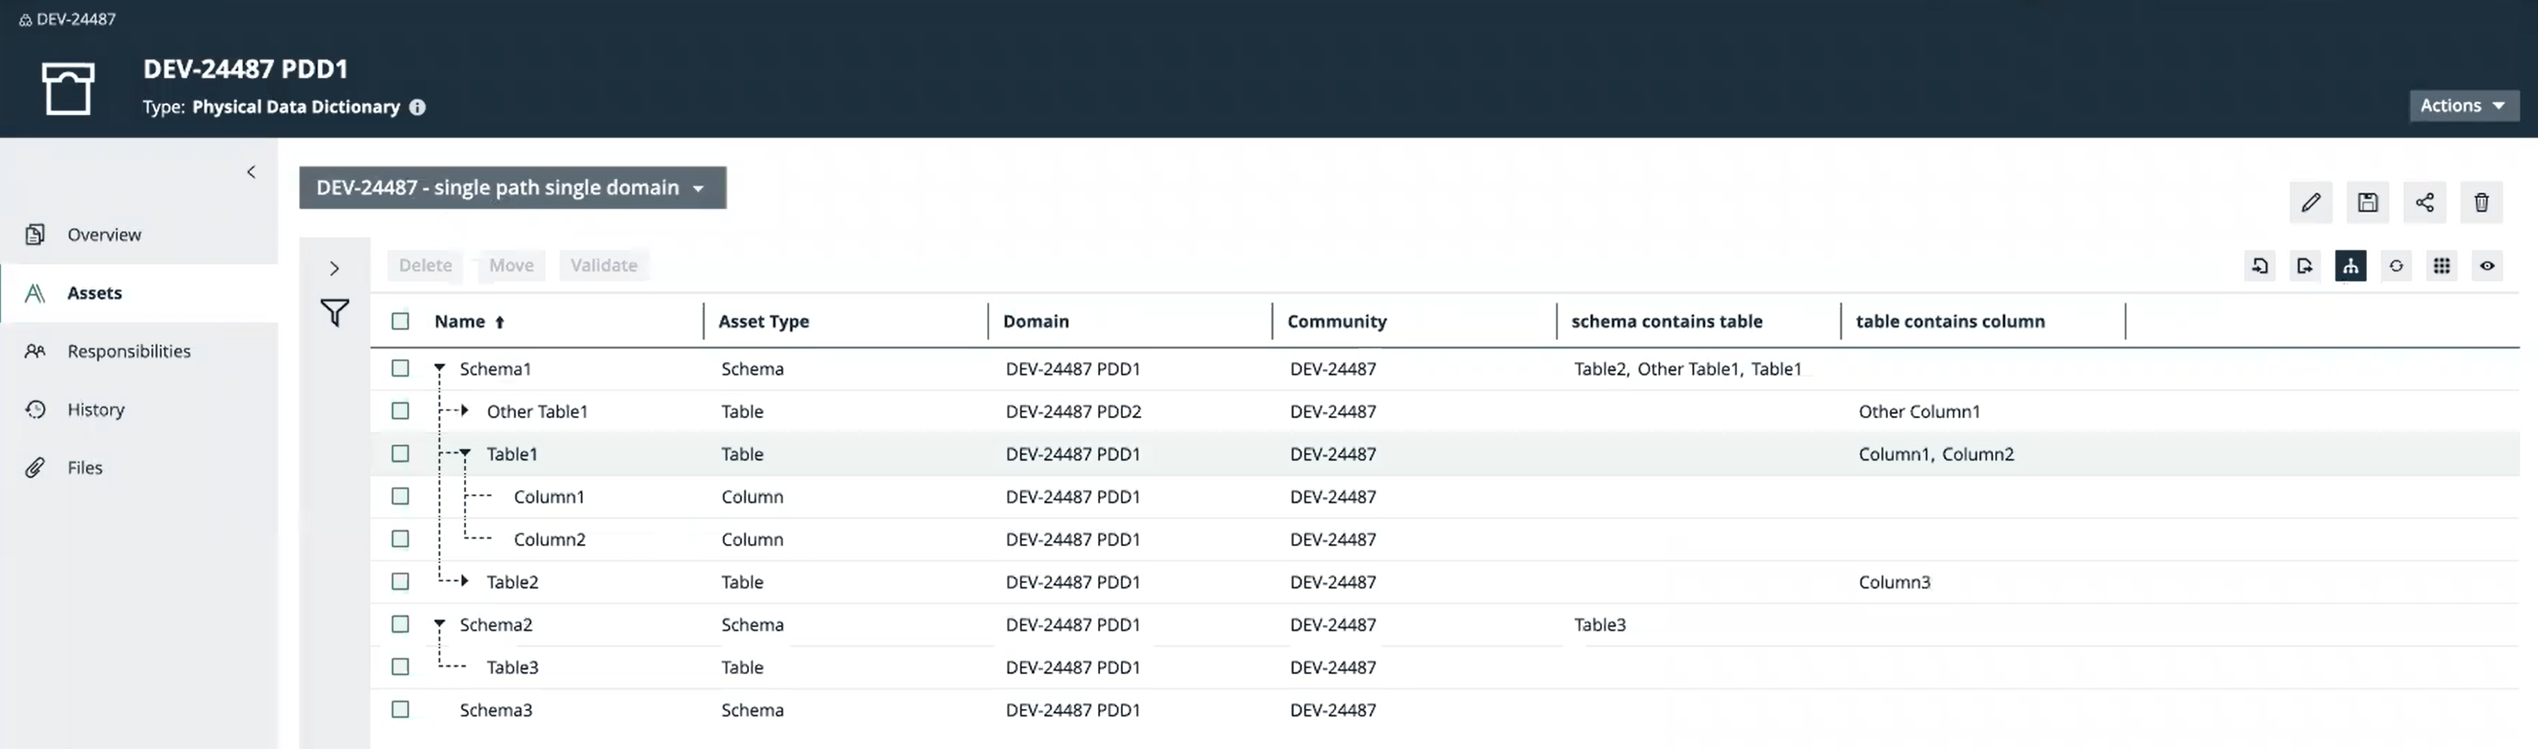Viewport: 2538px width, 749px height.
Task: Toggle the hierarchy tree view icon
Action: 2350,266
